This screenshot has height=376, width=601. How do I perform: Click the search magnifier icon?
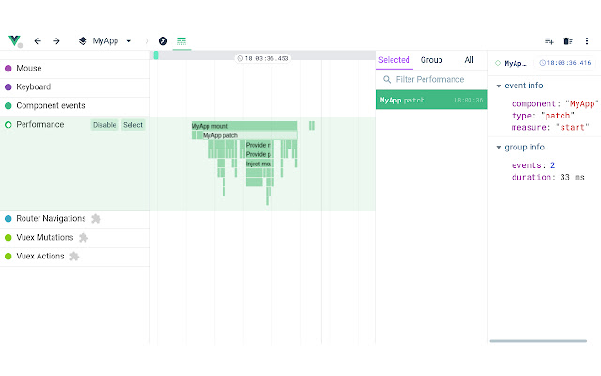pyautogui.click(x=387, y=79)
